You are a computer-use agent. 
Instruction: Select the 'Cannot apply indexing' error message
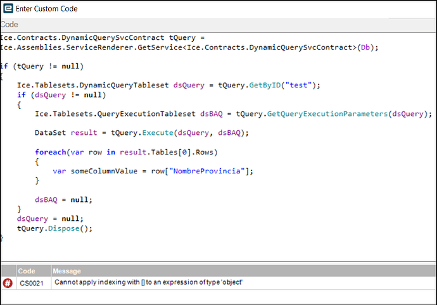(x=148, y=282)
